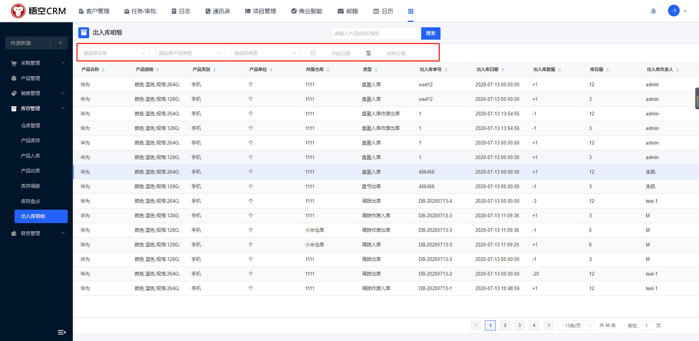Sort by 产品规格 column arrows
Screen dimensions: 699x341
coord(158,70)
